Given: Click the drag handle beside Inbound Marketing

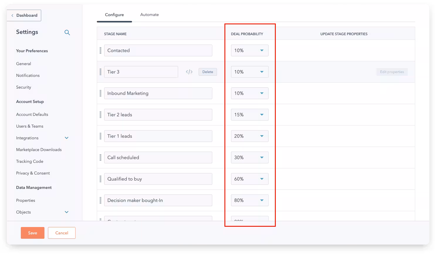Looking at the screenshot, I should 101,93.
